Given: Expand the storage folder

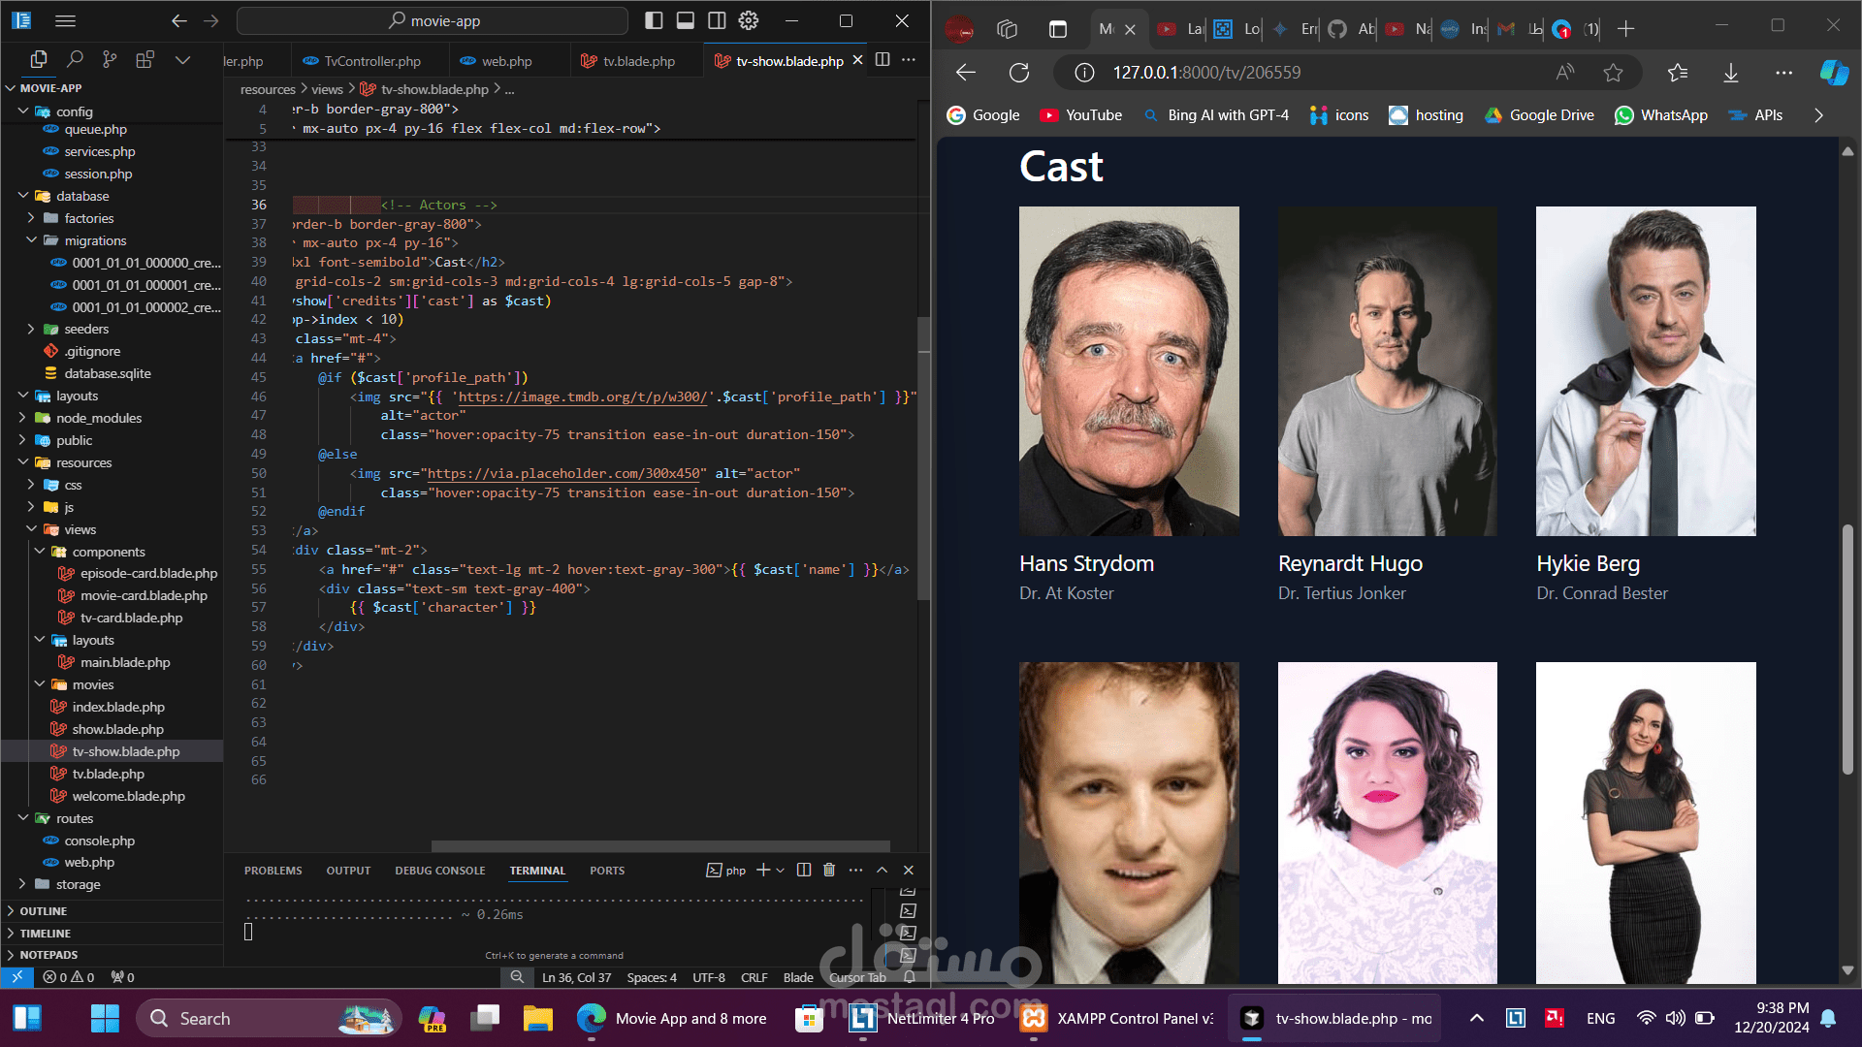Looking at the screenshot, I should 78,884.
